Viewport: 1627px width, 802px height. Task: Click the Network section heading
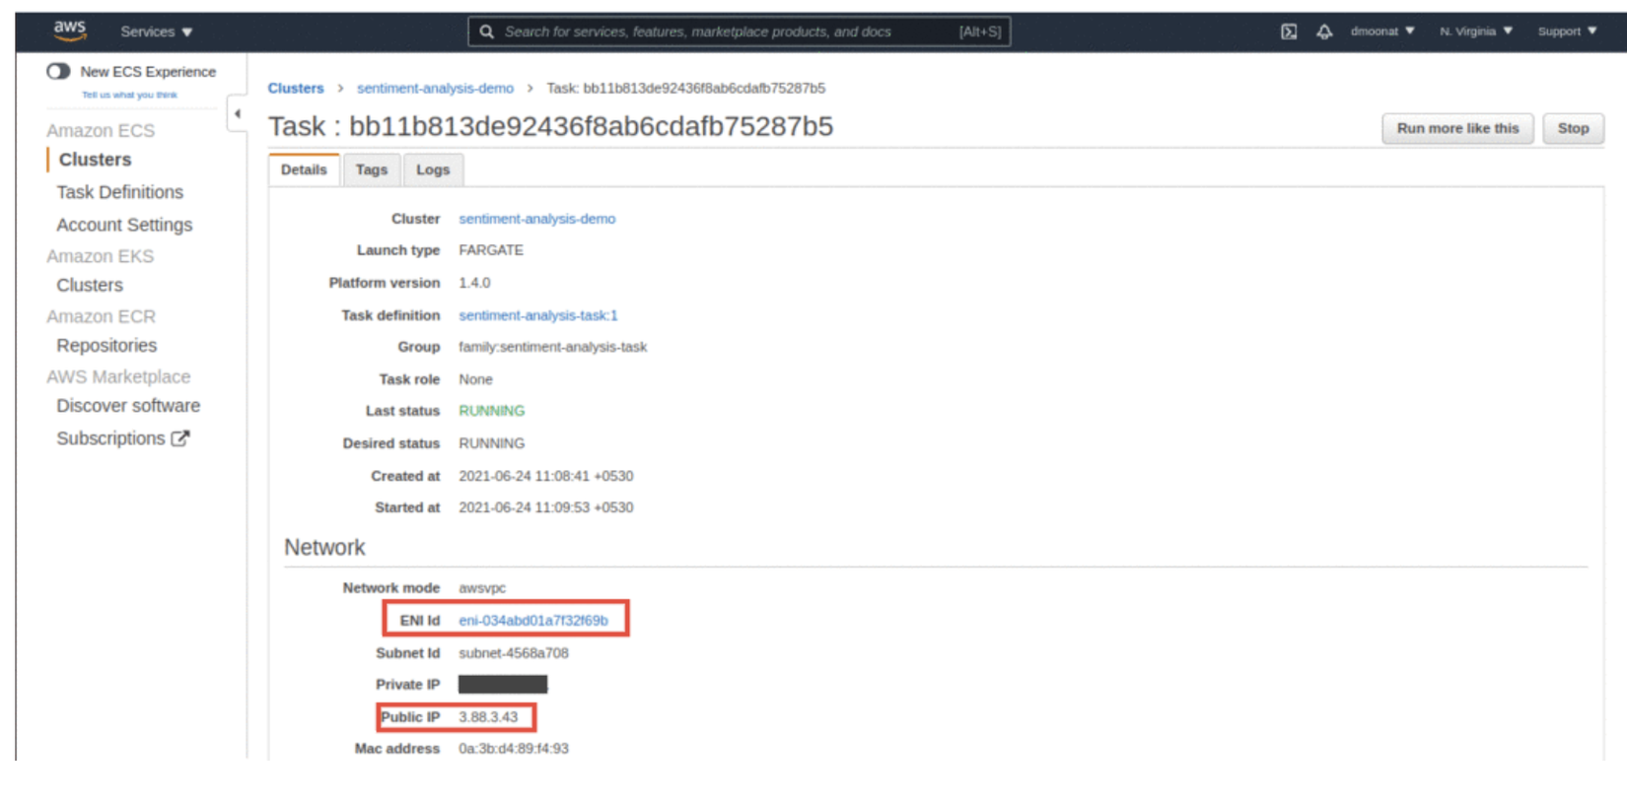click(324, 548)
